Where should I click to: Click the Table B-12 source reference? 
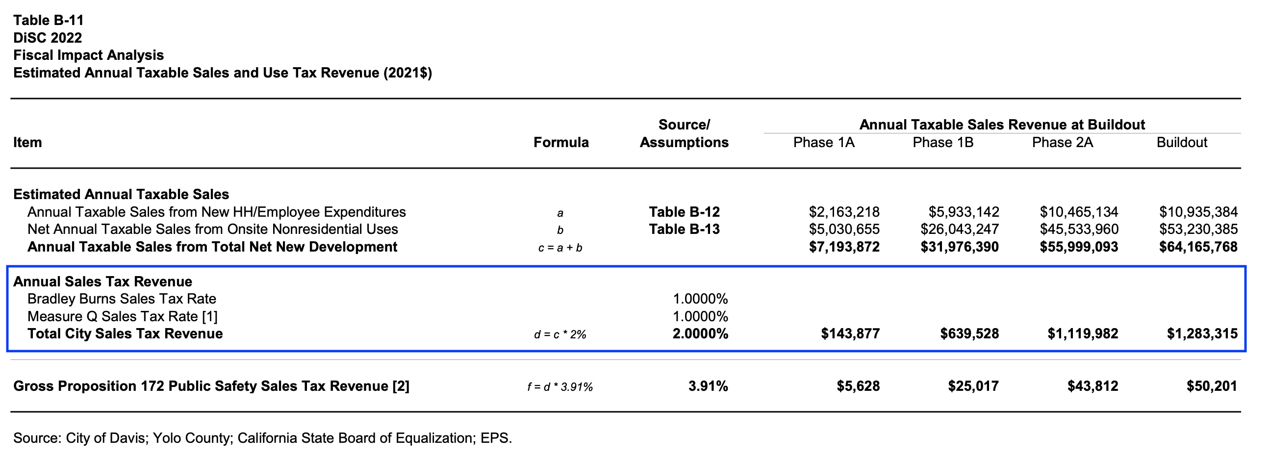click(x=684, y=212)
